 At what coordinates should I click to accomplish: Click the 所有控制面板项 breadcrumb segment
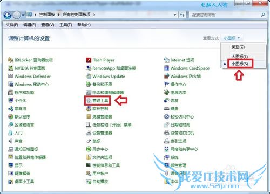click(77, 15)
